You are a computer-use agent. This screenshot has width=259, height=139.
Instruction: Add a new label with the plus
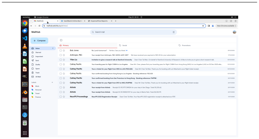[52, 82]
